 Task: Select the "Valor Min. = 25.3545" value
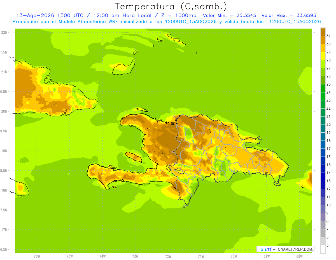pyautogui.click(x=229, y=15)
